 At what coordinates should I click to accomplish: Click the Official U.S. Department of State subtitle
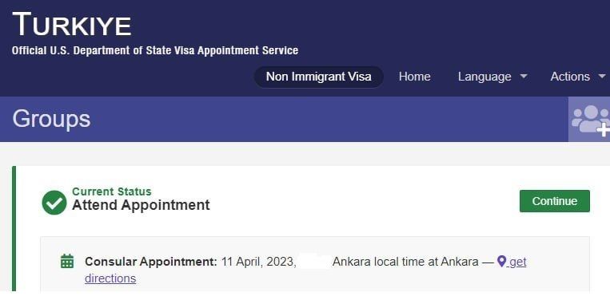tap(155, 50)
